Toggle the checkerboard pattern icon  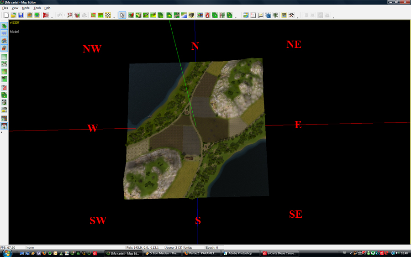108,15
